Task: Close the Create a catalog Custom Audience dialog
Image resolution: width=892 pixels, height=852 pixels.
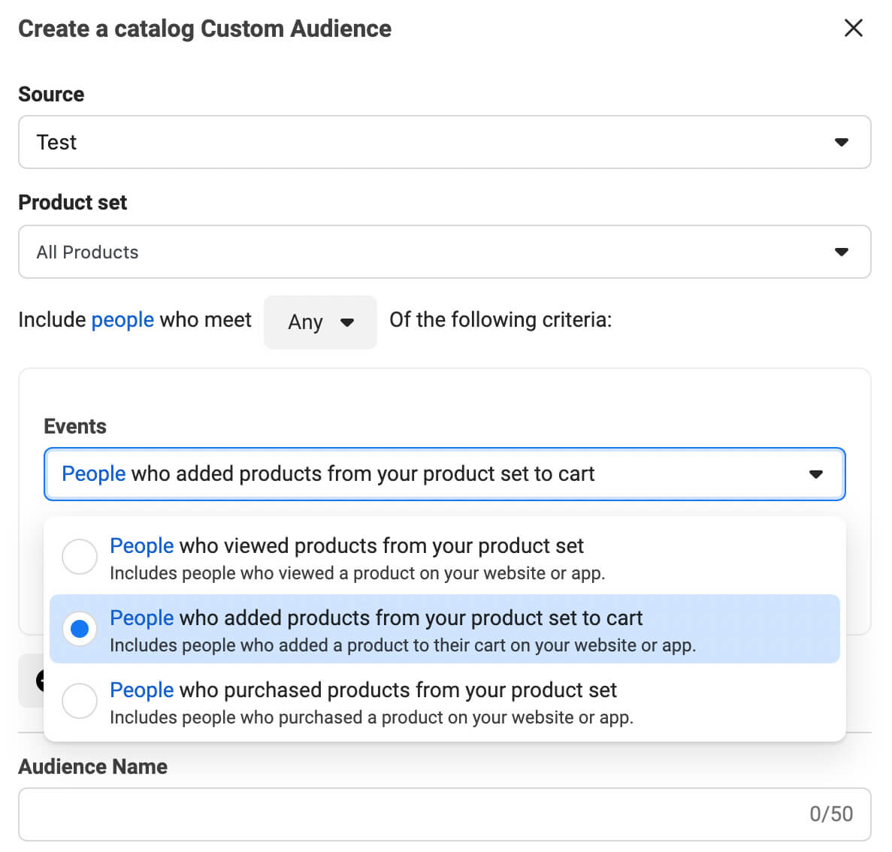Action: click(x=854, y=28)
